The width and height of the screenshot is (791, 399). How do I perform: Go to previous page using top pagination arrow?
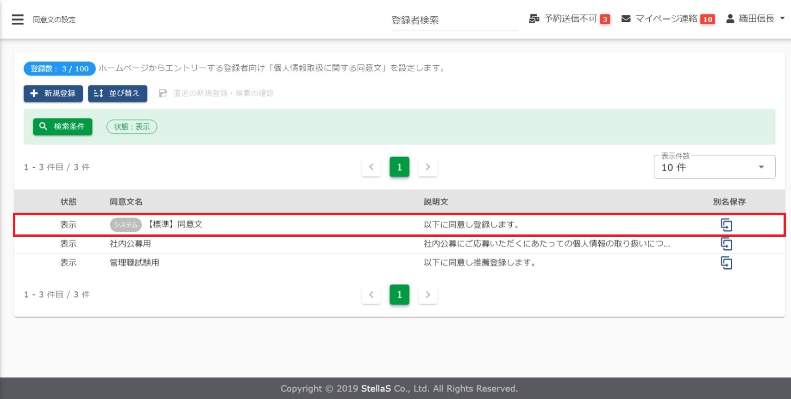[371, 167]
